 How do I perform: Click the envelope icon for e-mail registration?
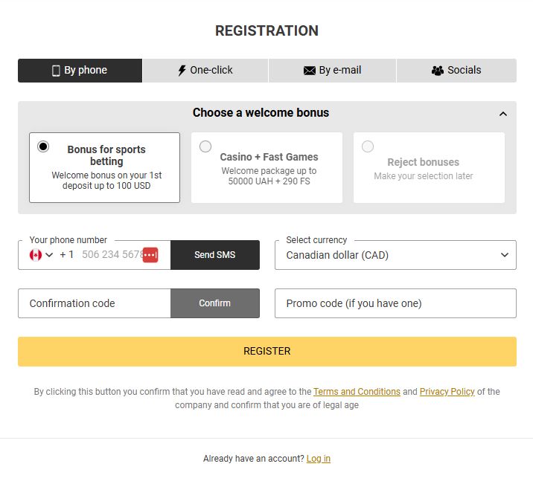310,71
